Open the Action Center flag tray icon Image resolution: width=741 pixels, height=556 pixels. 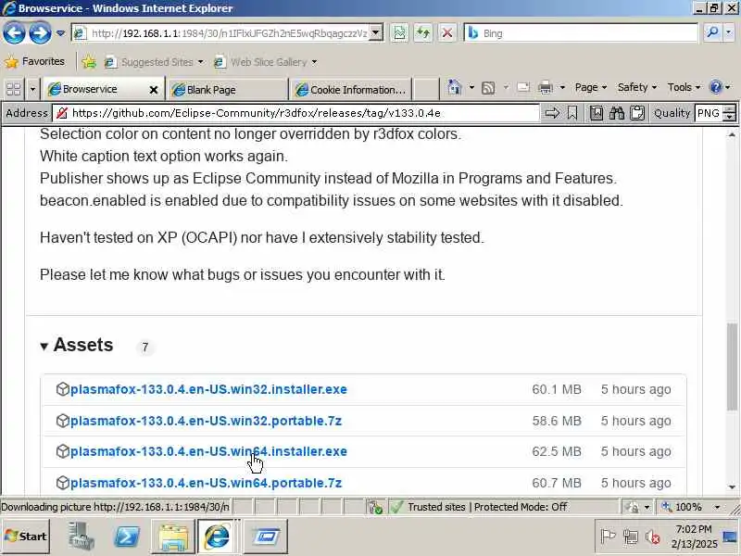[608, 537]
